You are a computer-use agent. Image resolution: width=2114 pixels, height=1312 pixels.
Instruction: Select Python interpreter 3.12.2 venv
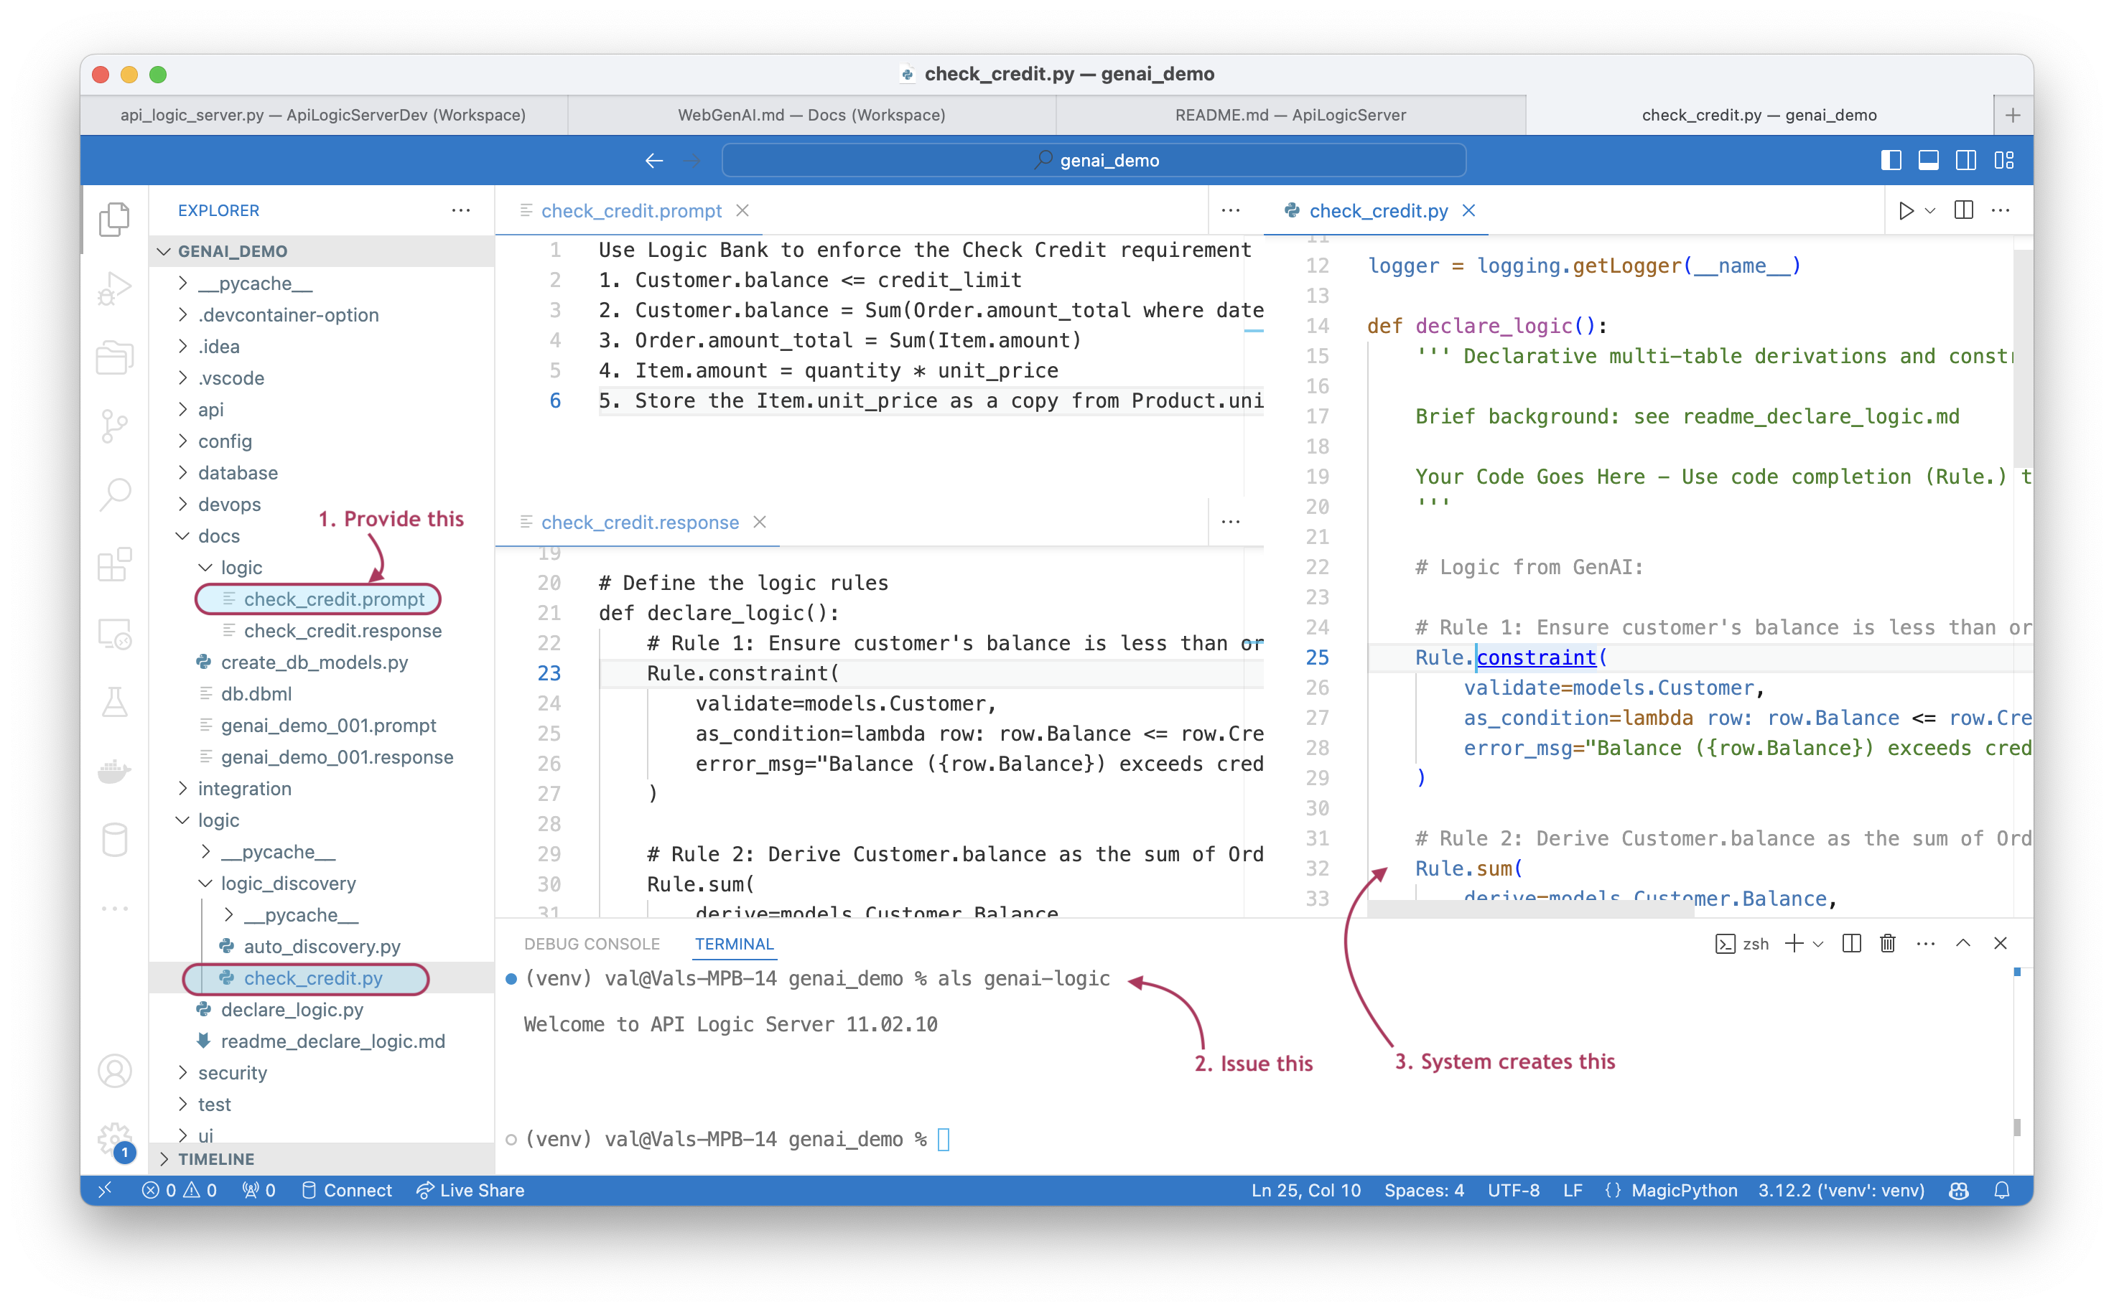tap(1841, 1191)
